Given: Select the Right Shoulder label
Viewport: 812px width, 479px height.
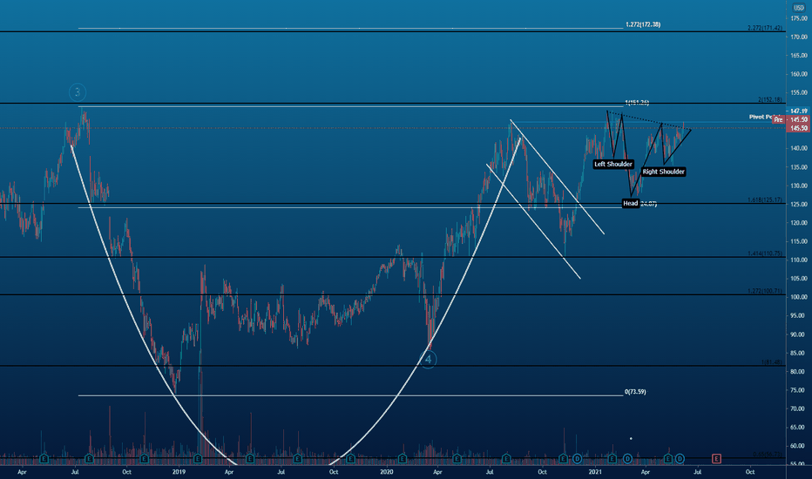Looking at the screenshot, I should coord(663,172).
